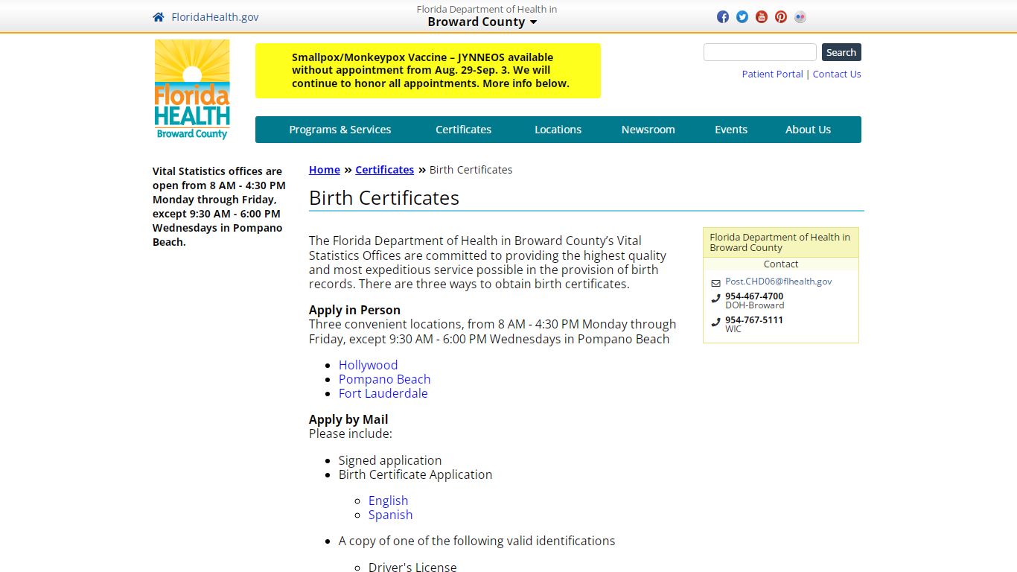Click the Certificates breadcrumb link

pos(384,170)
